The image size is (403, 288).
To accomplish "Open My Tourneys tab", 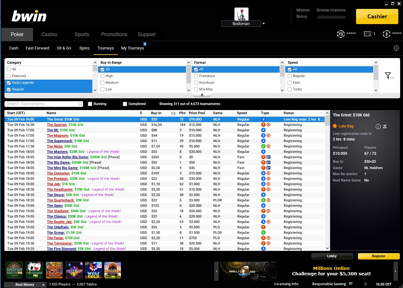I will coord(133,48).
